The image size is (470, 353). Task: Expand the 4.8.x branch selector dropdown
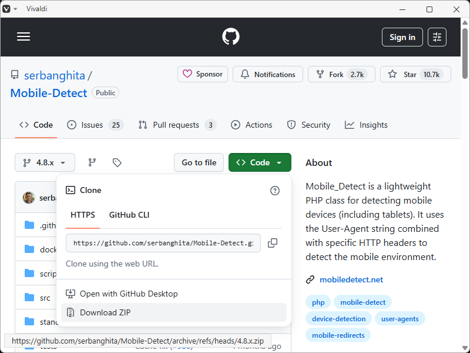click(x=45, y=162)
